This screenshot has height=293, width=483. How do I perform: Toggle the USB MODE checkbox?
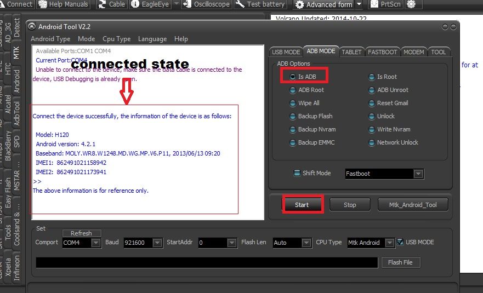pos(400,242)
